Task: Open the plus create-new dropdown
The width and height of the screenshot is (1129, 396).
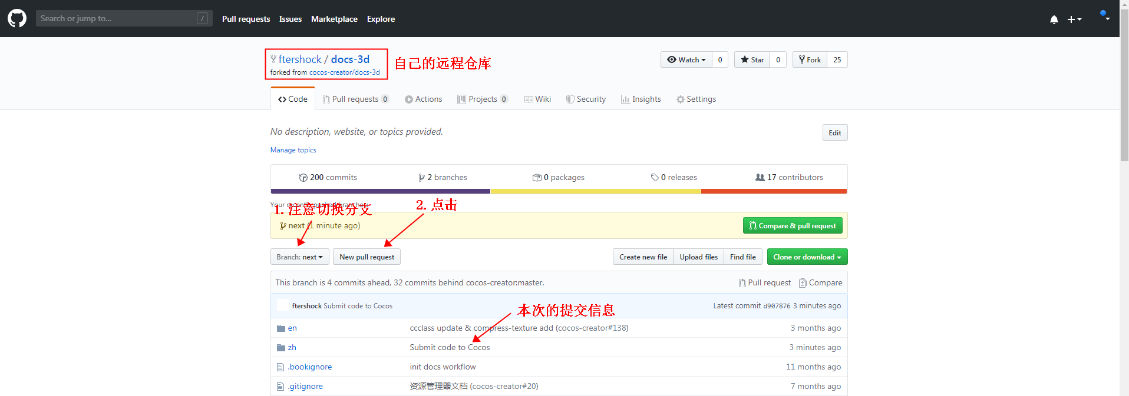Action: [x=1075, y=19]
